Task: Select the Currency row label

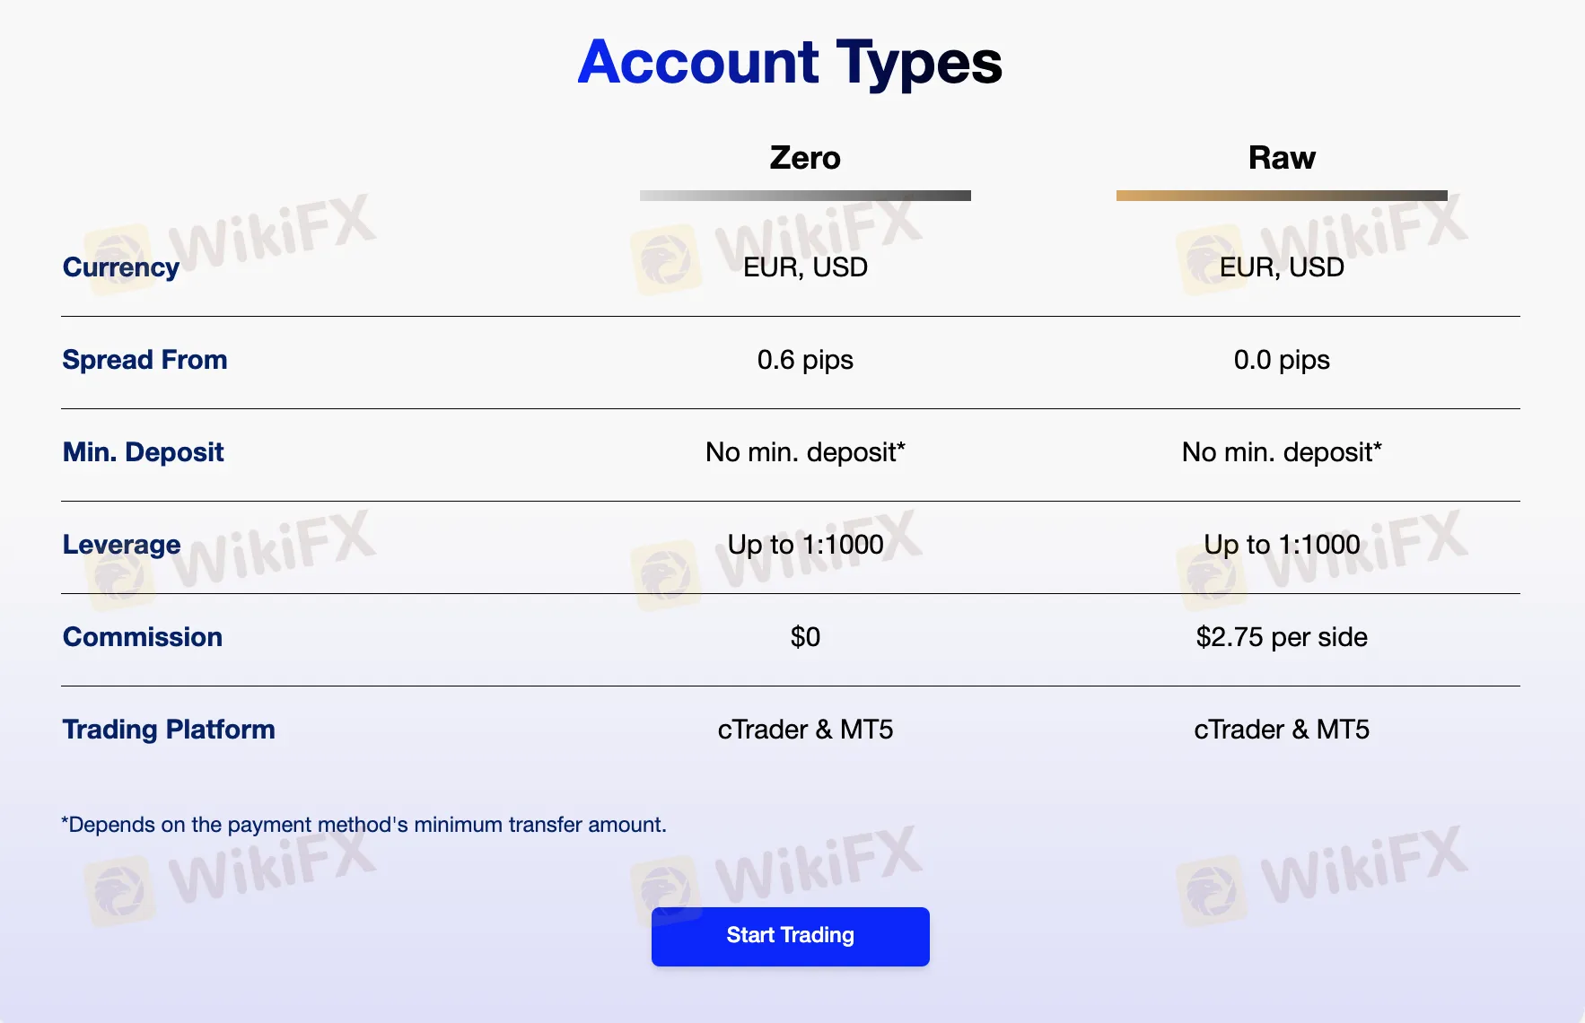Action: pos(120,267)
